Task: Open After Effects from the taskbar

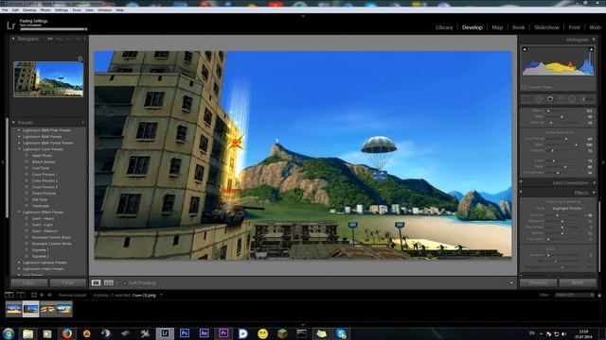Action: (x=205, y=333)
